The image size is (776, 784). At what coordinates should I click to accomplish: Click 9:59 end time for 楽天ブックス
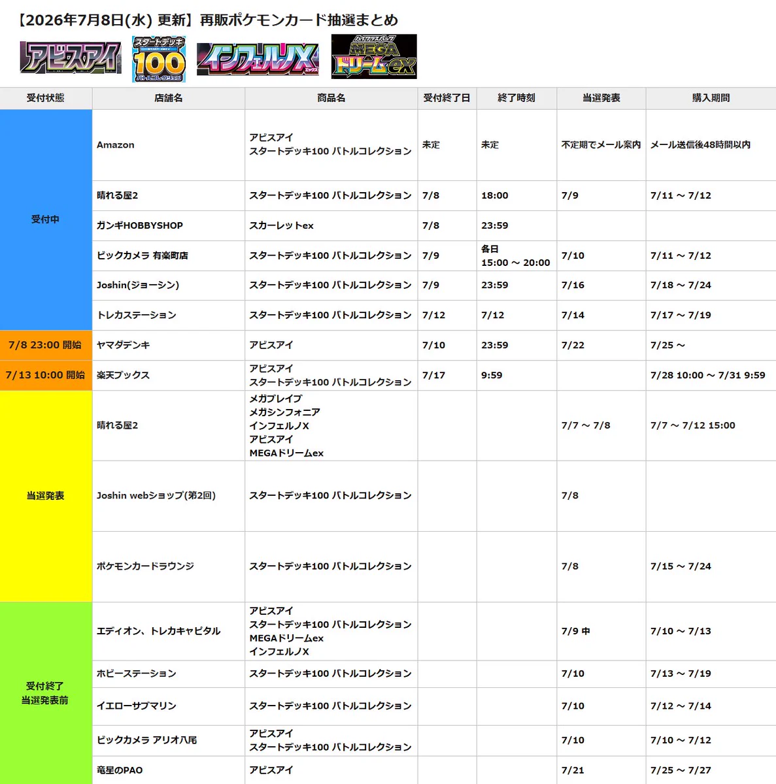492,375
